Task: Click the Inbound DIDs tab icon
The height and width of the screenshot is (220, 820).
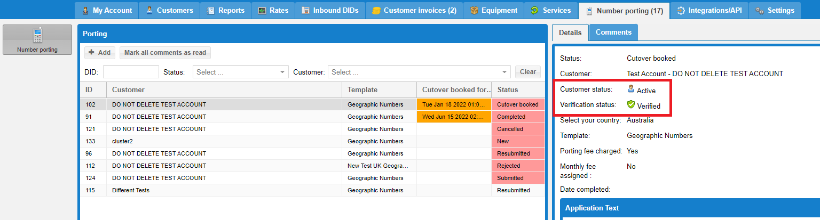Action: click(305, 11)
